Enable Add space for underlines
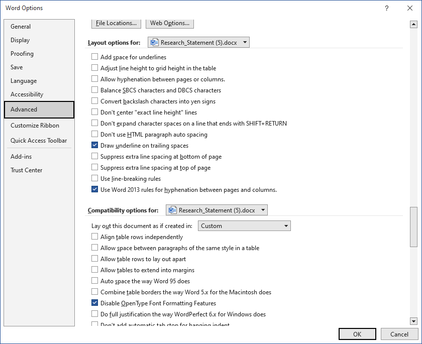The image size is (422, 344). [94, 57]
